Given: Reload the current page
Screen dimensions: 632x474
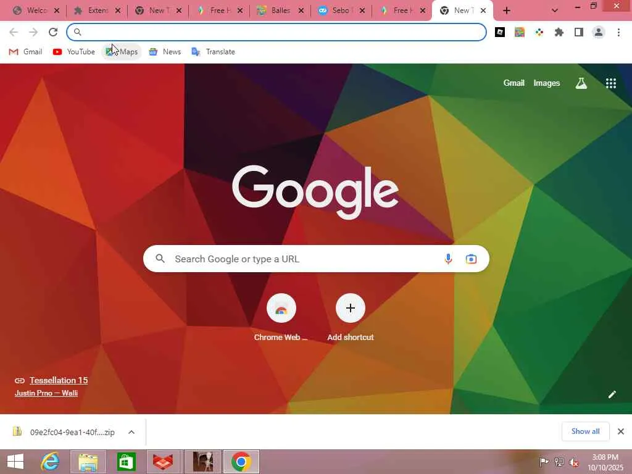Looking at the screenshot, I should tap(53, 32).
